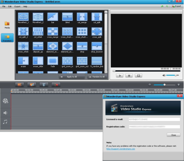This screenshot has width=184, height=161.
Task: Select the cross_whisk transition
Action: (23, 46)
